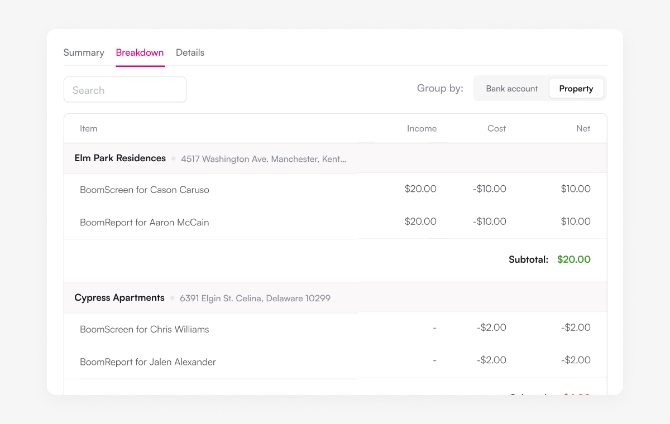The width and height of the screenshot is (670, 424).
Task: Select BoomScreen for Cason Caruso row
Action: click(335, 190)
